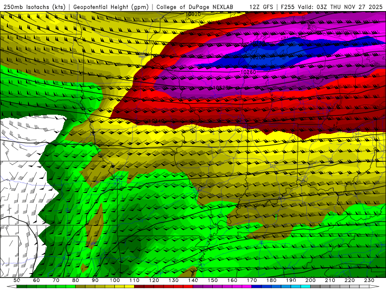Click the right arrow end of the color bar
Viewport: 386px width, 289px height.
(x=374, y=287)
